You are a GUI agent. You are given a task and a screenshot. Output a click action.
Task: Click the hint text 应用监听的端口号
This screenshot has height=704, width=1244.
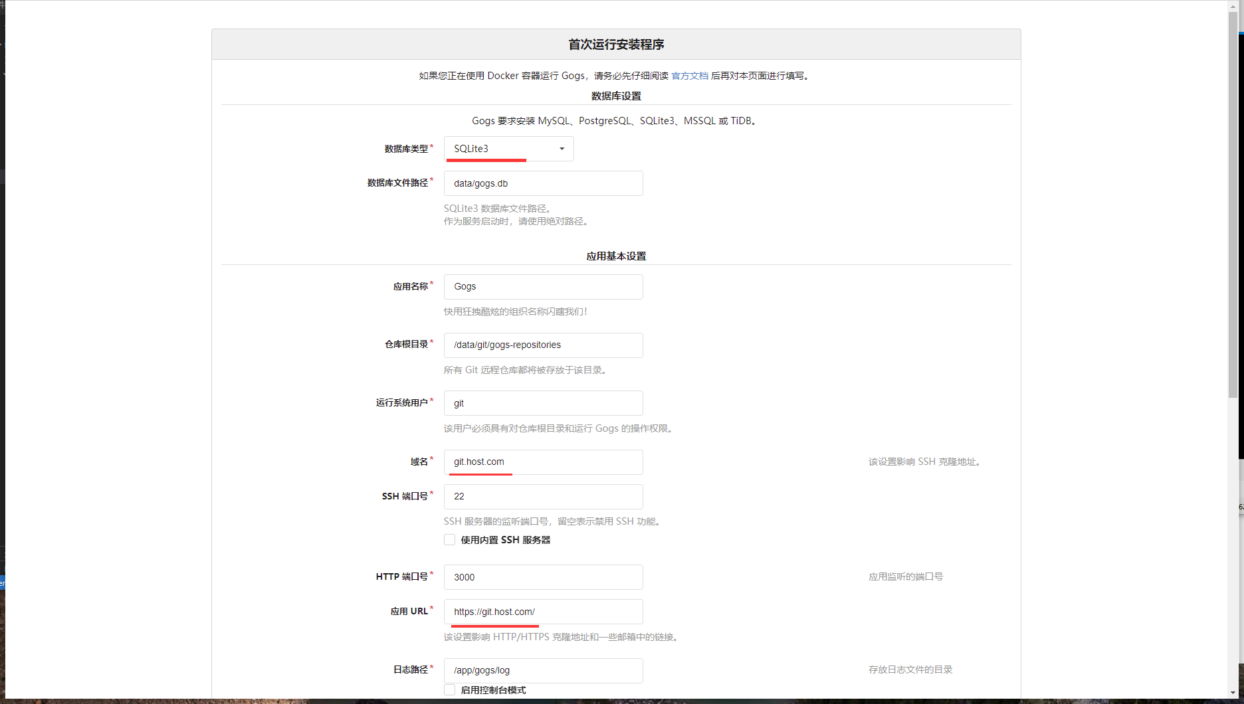(x=906, y=576)
